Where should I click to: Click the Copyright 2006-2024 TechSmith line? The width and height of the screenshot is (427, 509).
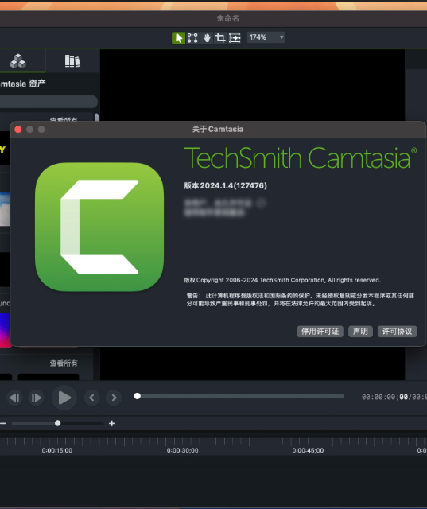pos(282,280)
